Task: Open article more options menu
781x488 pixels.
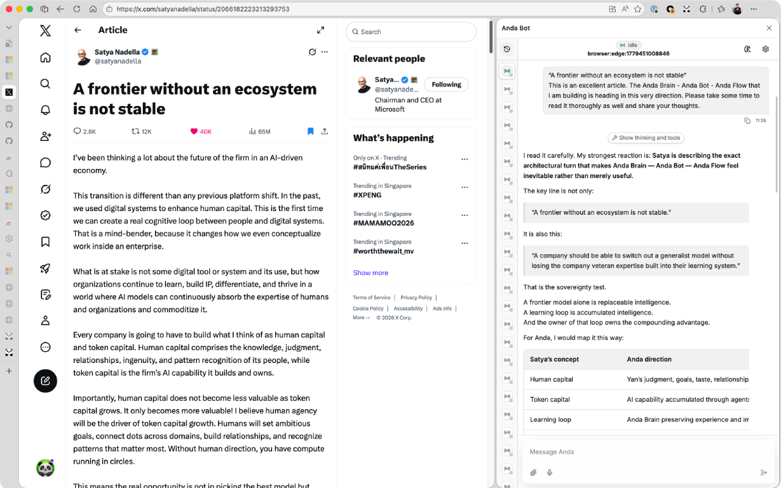Action: 325,52
